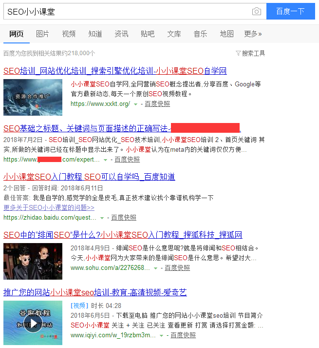Open result titled SEO培训_网站优化培训

coord(115,71)
